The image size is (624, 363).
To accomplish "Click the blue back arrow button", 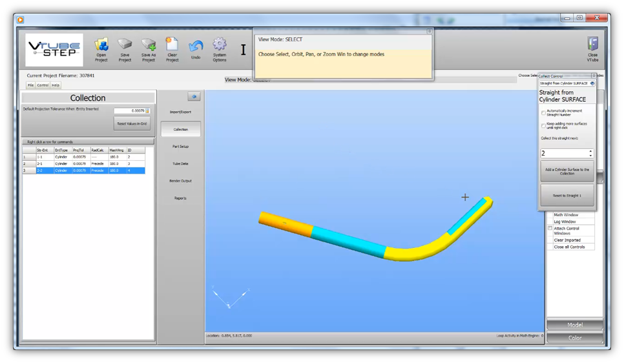I will (x=194, y=96).
